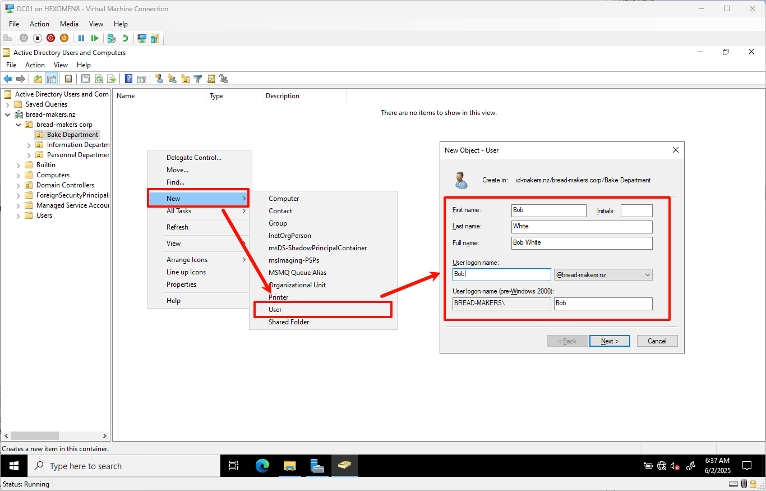Screen dimensions: 766x491
Task: Click the pre-Windows 2000 logon name field
Action: [603, 304]
